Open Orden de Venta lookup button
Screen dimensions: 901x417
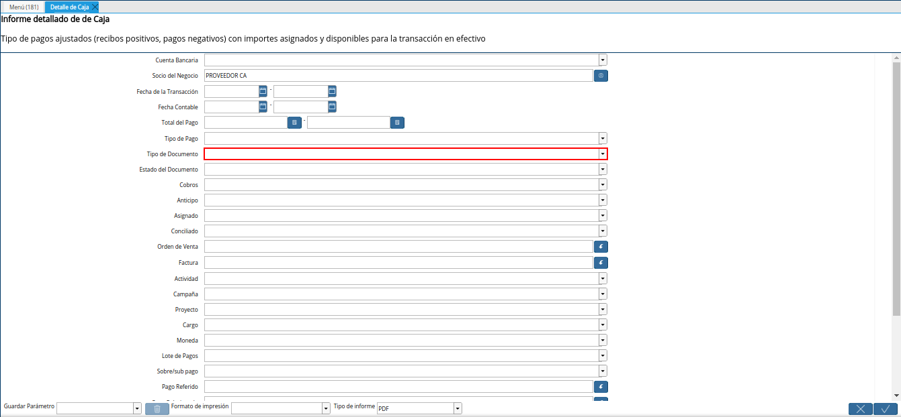pyautogui.click(x=601, y=247)
